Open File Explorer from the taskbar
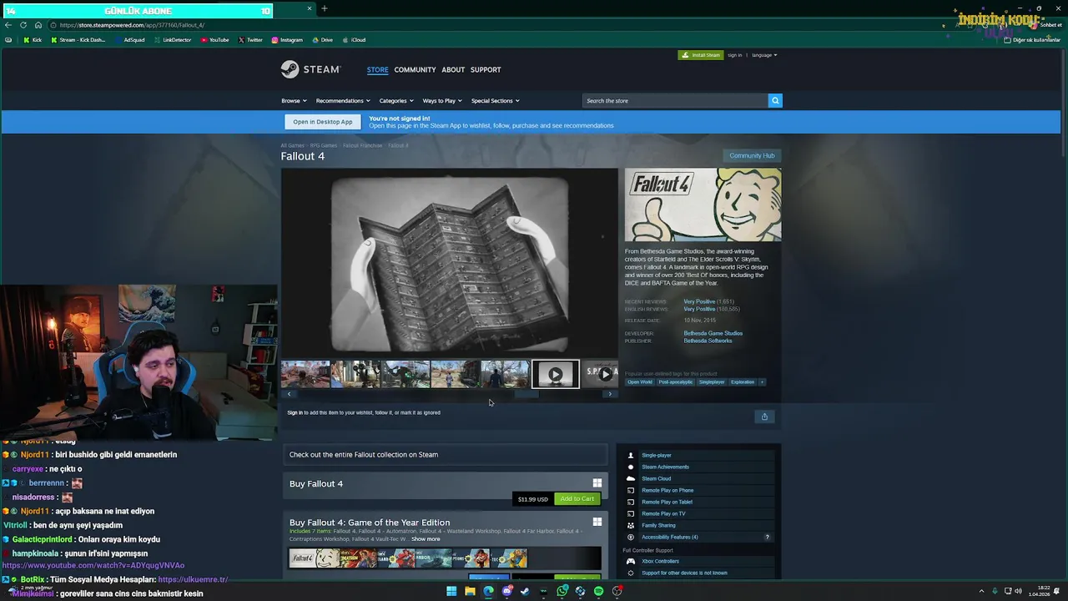This screenshot has height=601, width=1068. [x=470, y=591]
